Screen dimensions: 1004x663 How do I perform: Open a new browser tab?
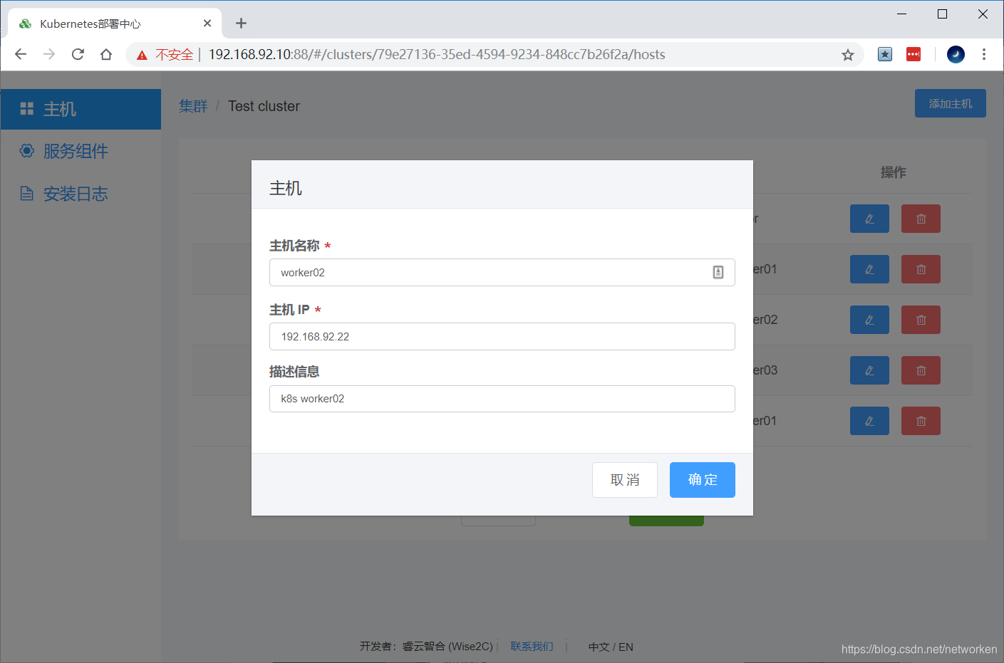pyautogui.click(x=242, y=24)
